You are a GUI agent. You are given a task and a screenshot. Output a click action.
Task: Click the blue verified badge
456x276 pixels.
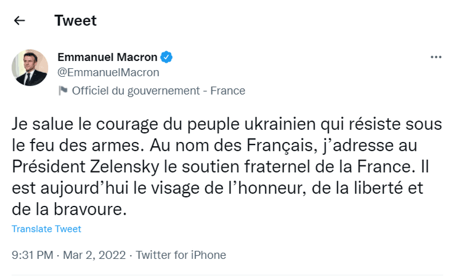[x=166, y=57]
